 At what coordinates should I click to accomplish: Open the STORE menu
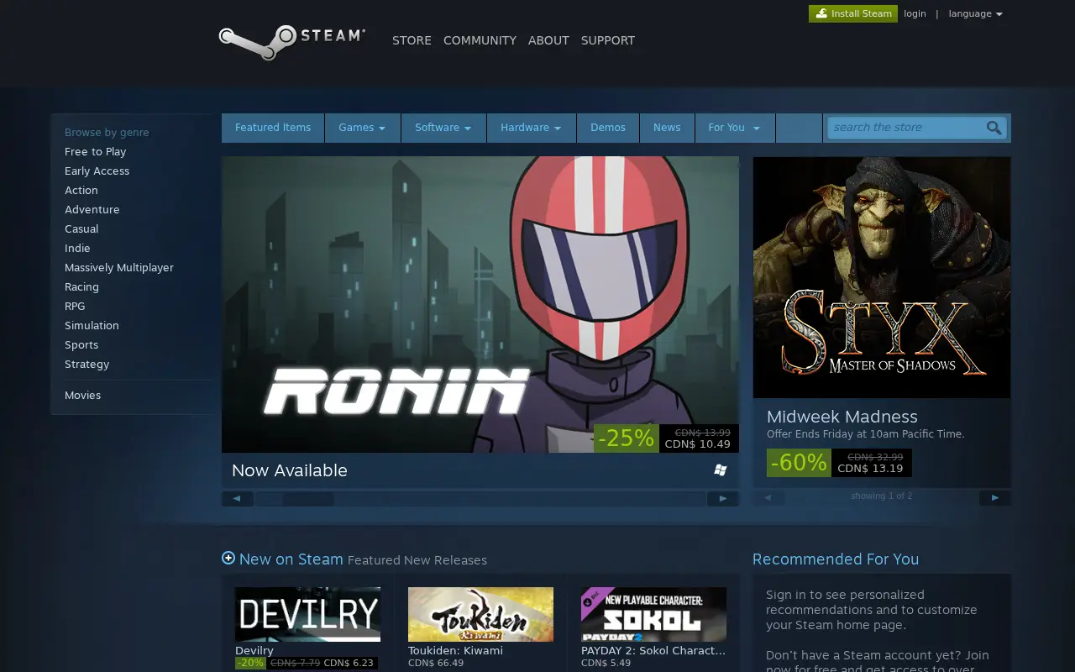pyautogui.click(x=412, y=40)
